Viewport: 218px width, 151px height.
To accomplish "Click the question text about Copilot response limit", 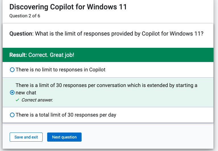I will click(106, 34).
